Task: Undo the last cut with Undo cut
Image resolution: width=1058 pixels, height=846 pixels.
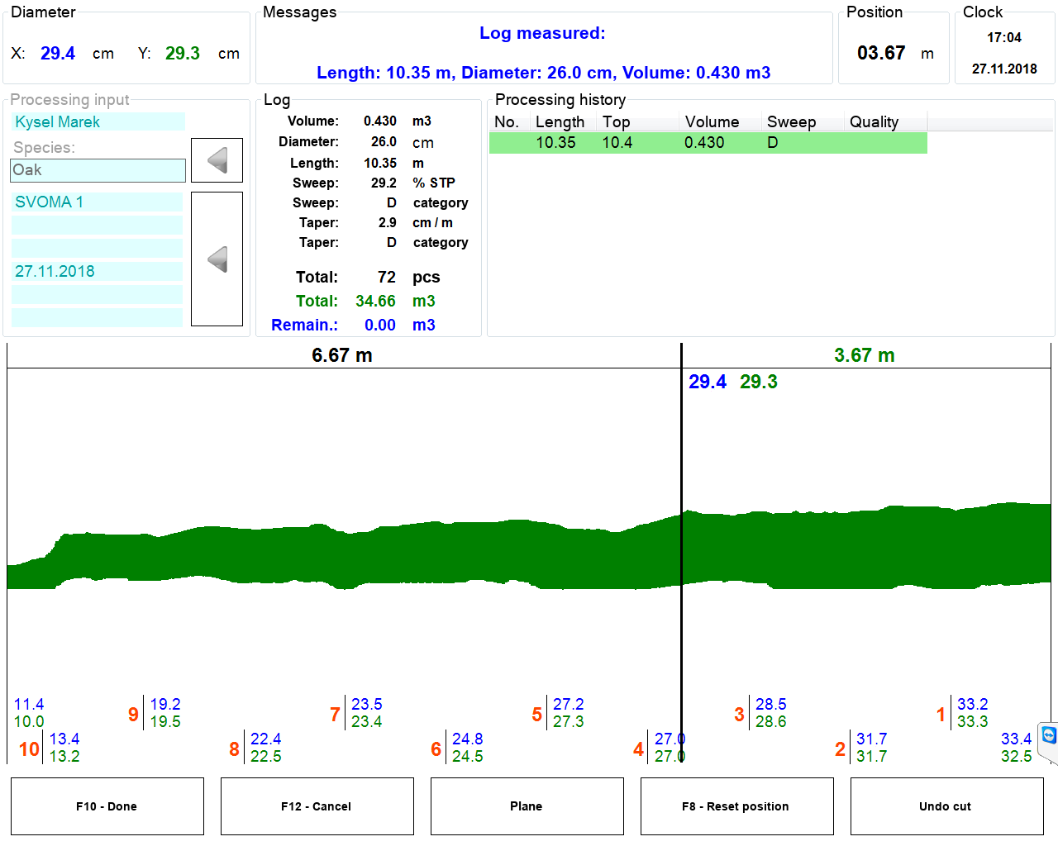Action: tap(947, 806)
